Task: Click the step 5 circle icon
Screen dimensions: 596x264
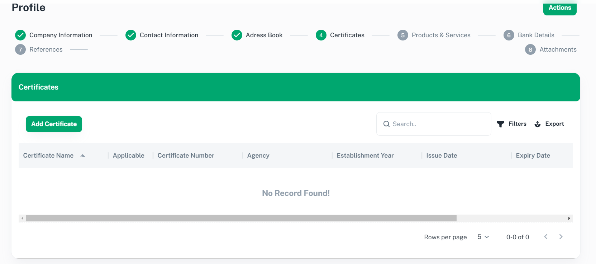Action: click(403, 35)
